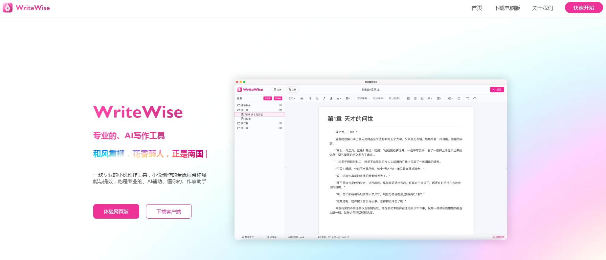Click the 下载客户端 button
Screen dimensions: 606x260
169,211
